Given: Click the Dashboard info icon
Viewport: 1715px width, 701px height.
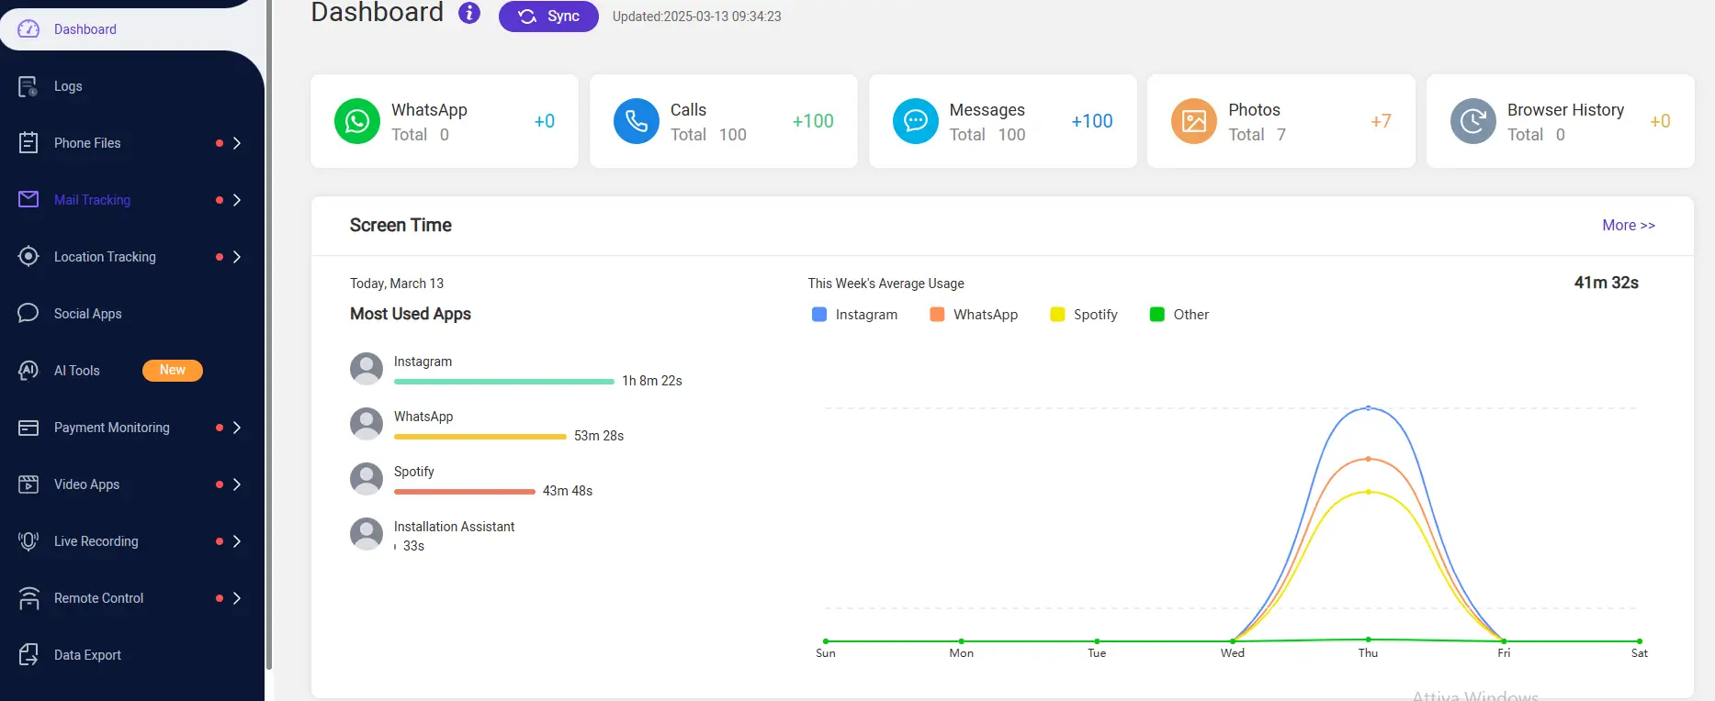Looking at the screenshot, I should pos(469,13).
